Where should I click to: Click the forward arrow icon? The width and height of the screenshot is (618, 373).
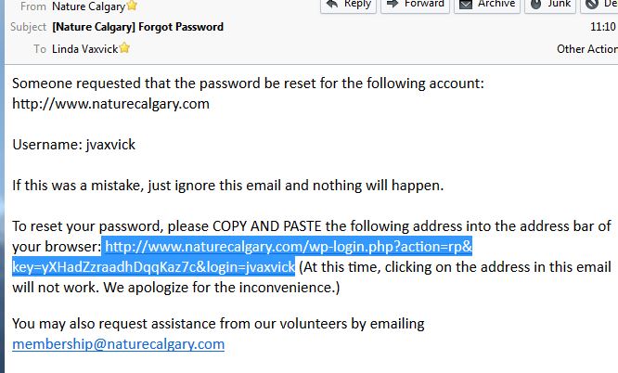coord(393,4)
